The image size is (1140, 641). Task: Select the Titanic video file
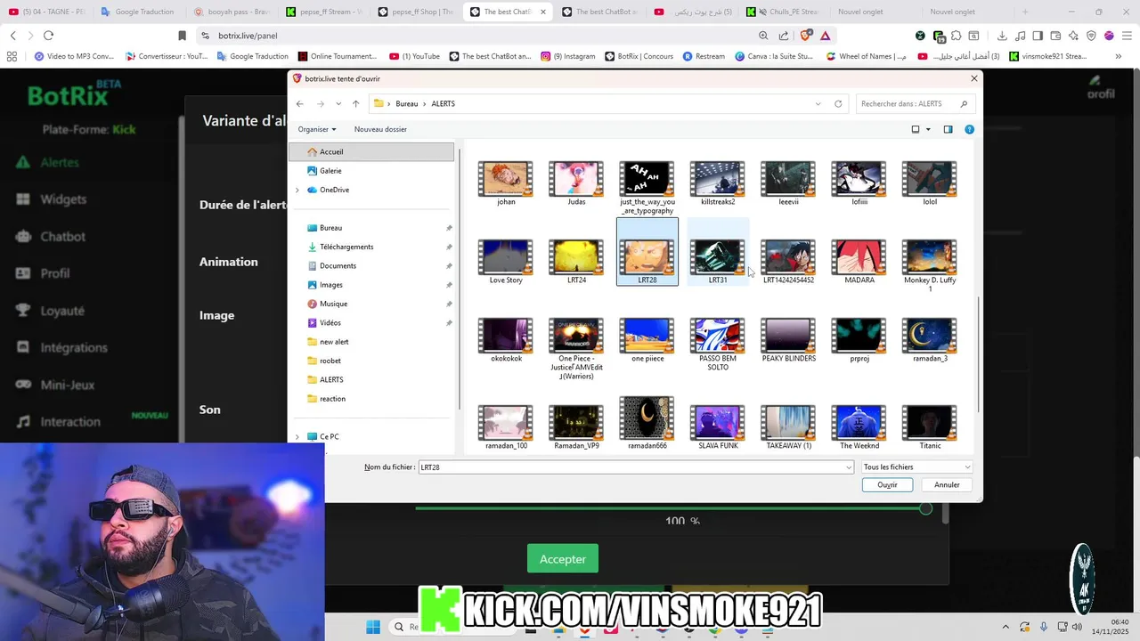pos(930,427)
